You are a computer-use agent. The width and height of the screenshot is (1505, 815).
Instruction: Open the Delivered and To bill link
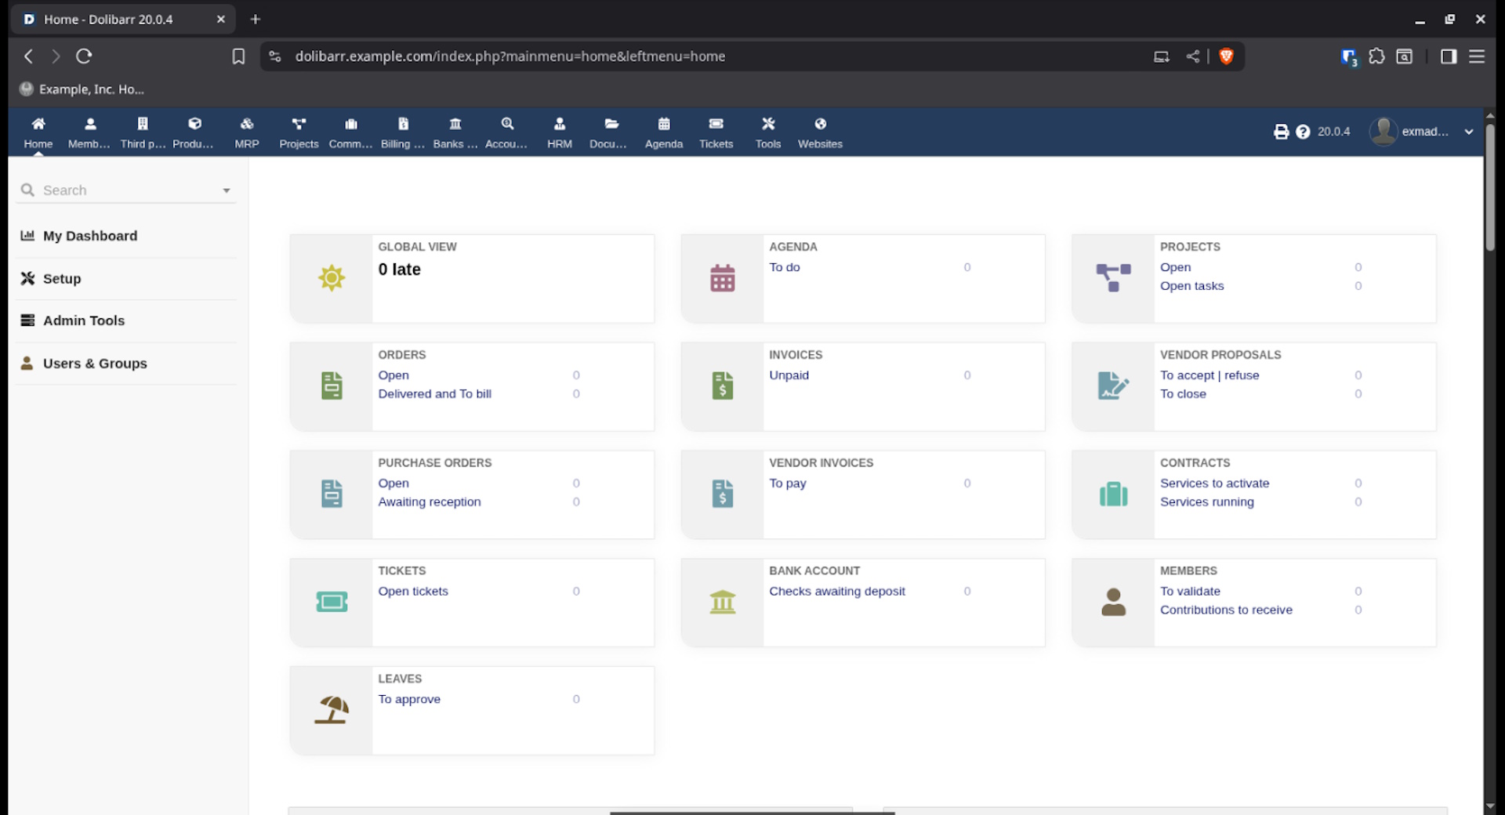point(434,394)
